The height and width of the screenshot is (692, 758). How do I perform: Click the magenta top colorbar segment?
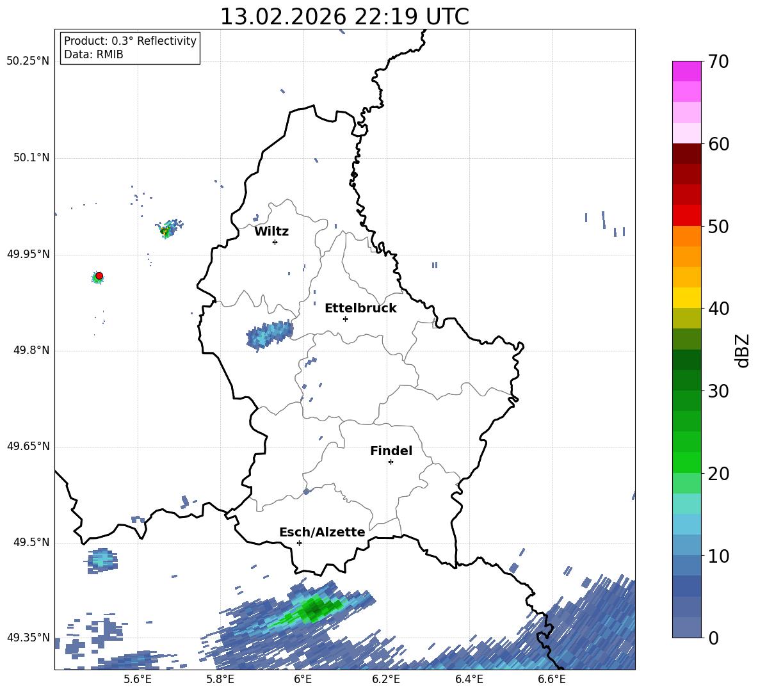pos(686,71)
